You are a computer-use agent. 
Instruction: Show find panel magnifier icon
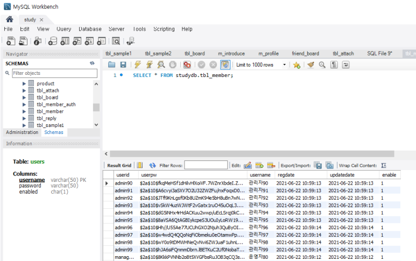click(x=322, y=65)
